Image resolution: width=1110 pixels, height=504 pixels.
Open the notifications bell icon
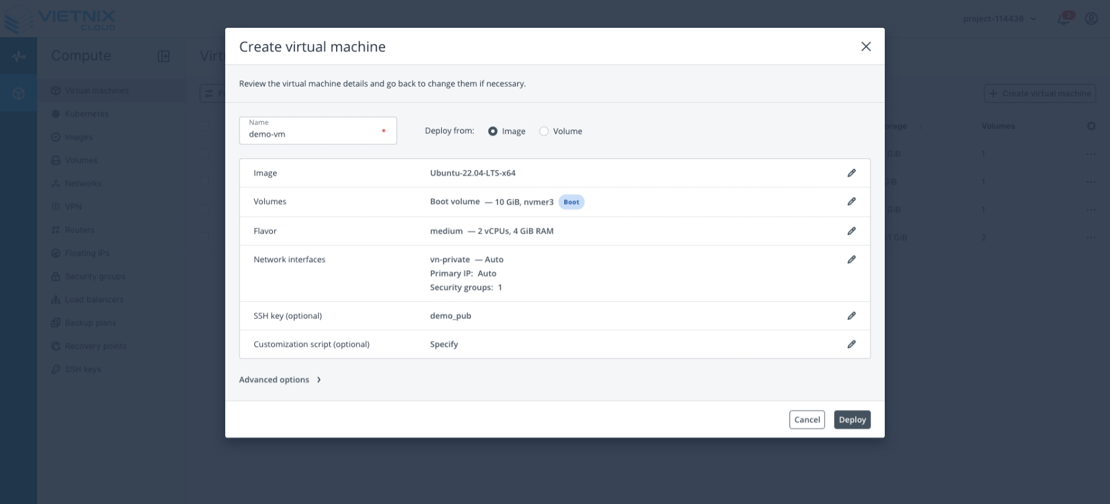(1064, 19)
